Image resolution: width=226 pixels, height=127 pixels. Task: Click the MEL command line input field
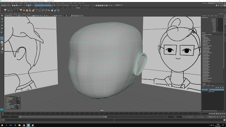(59, 120)
